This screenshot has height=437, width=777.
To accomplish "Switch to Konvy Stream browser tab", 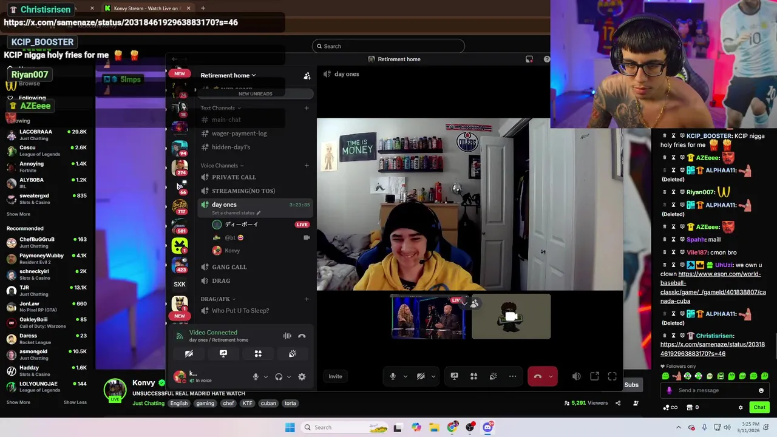I will point(146,8).
